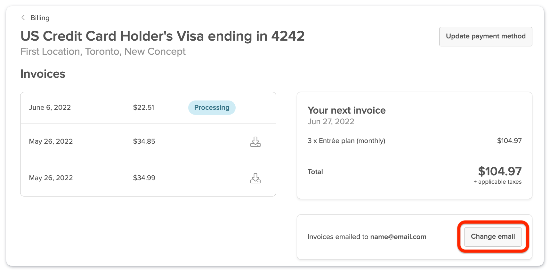Go back via the Billing link
550x272 pixels.
(40, 18)
